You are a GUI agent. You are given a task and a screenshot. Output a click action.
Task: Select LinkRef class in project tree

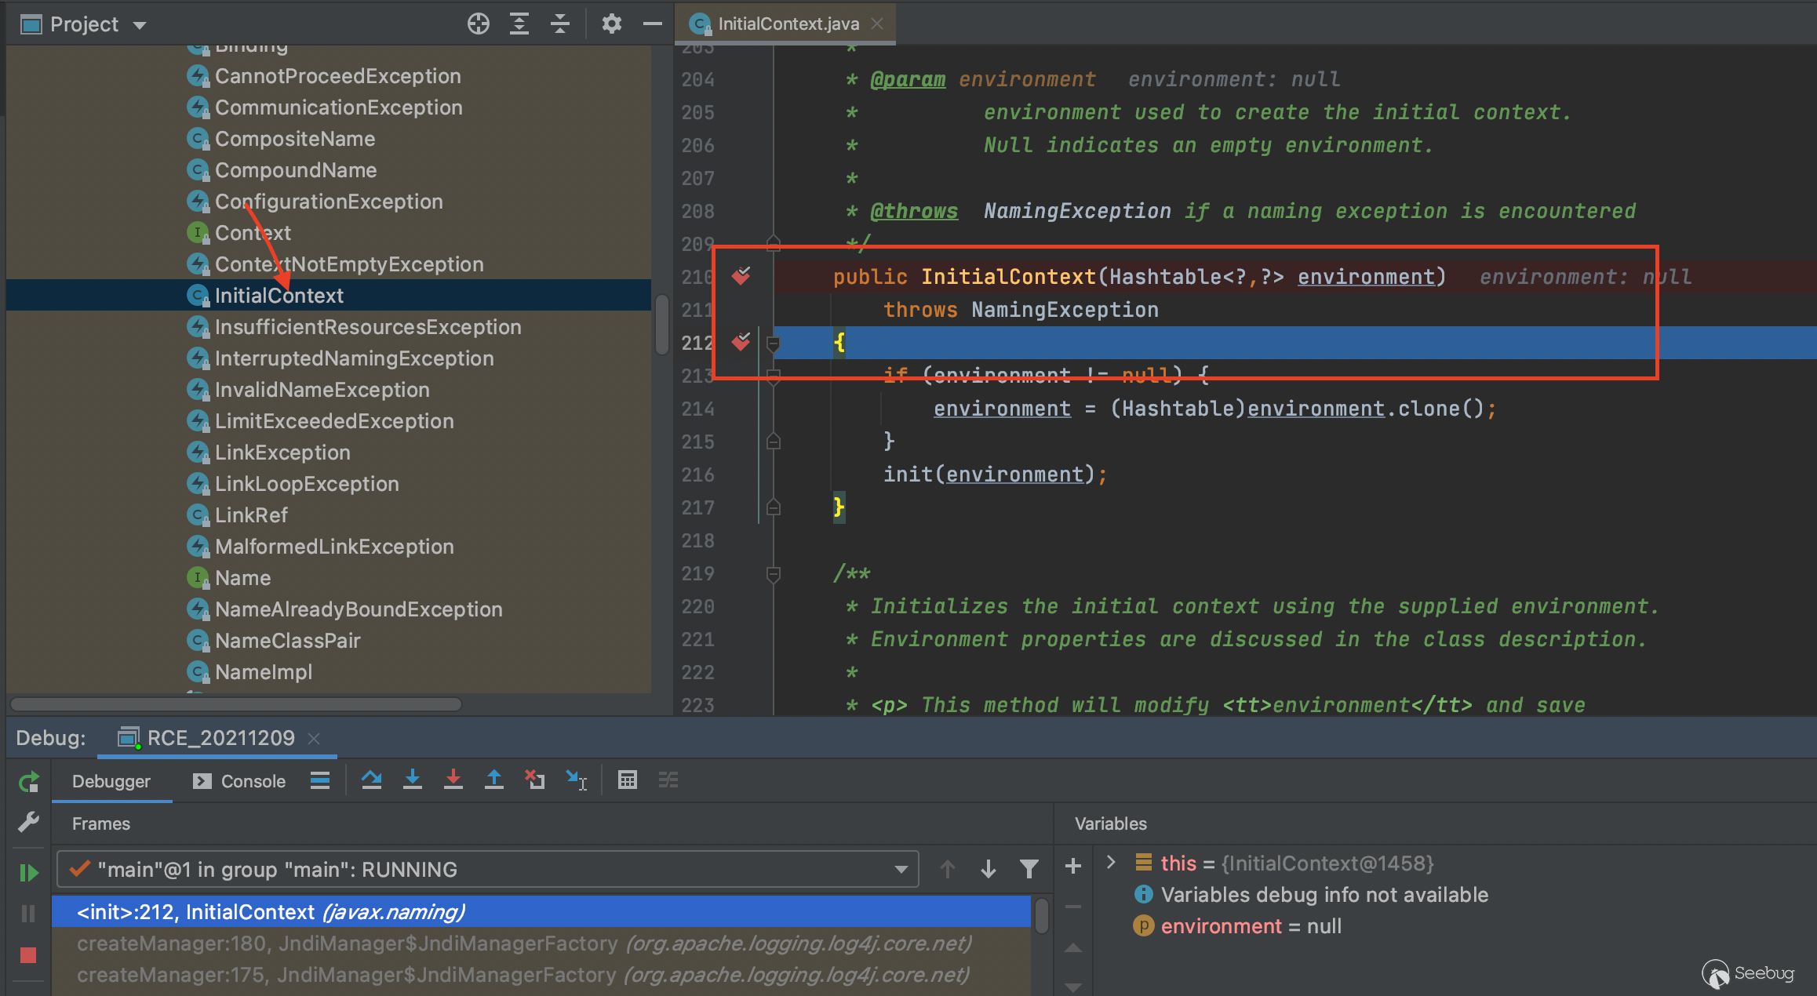251,515
